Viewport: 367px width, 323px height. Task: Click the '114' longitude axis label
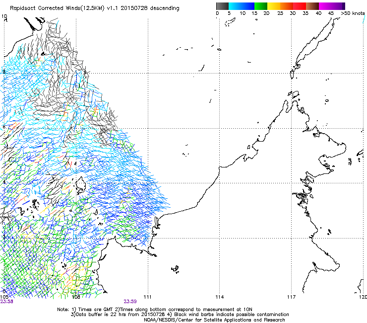pyautogui.click(x=219, y=297)
